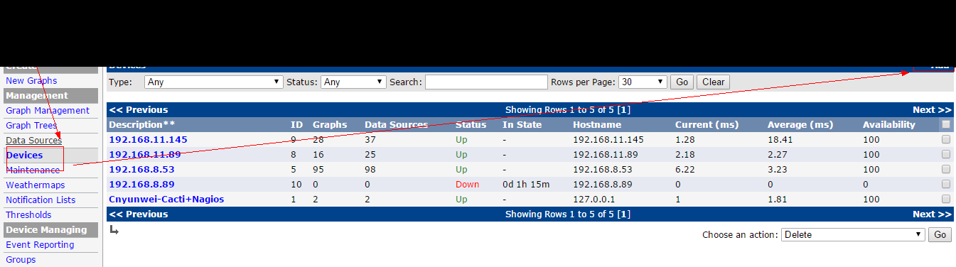Sort table by Availability column header
The height and width of the screenshot is (267, 956).
pyautogui.click(x=888, y=124)
